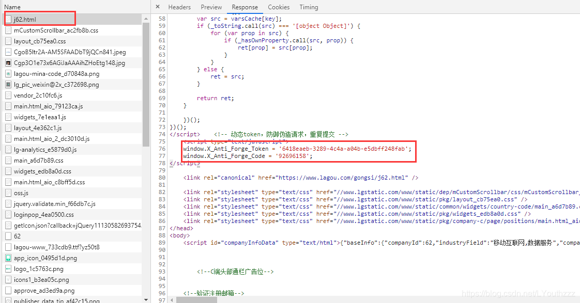Open the Cookies tab
Screen dimensions: 580x303
click(x=279, y=7)
